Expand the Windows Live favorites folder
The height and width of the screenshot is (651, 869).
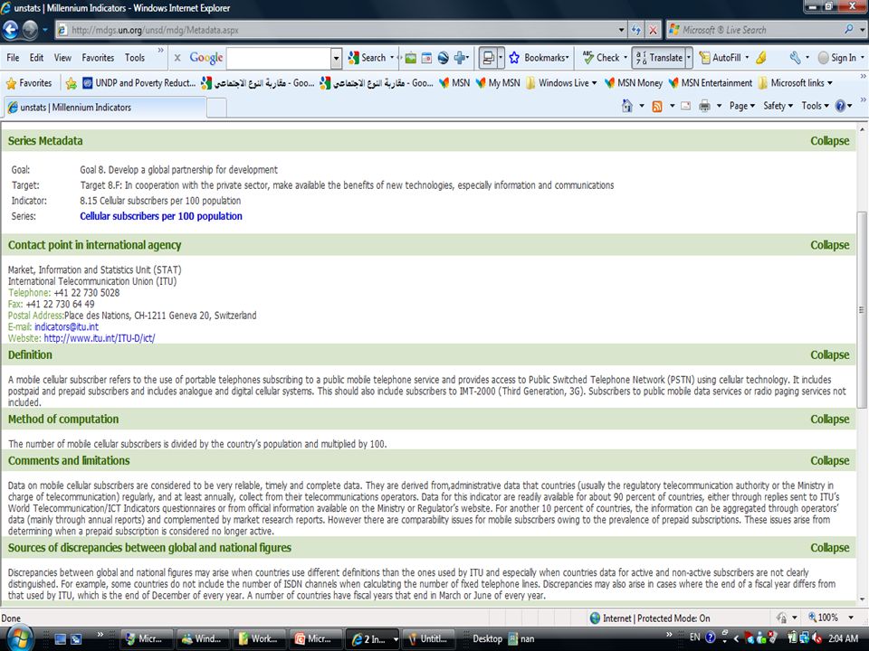point(561,83)
